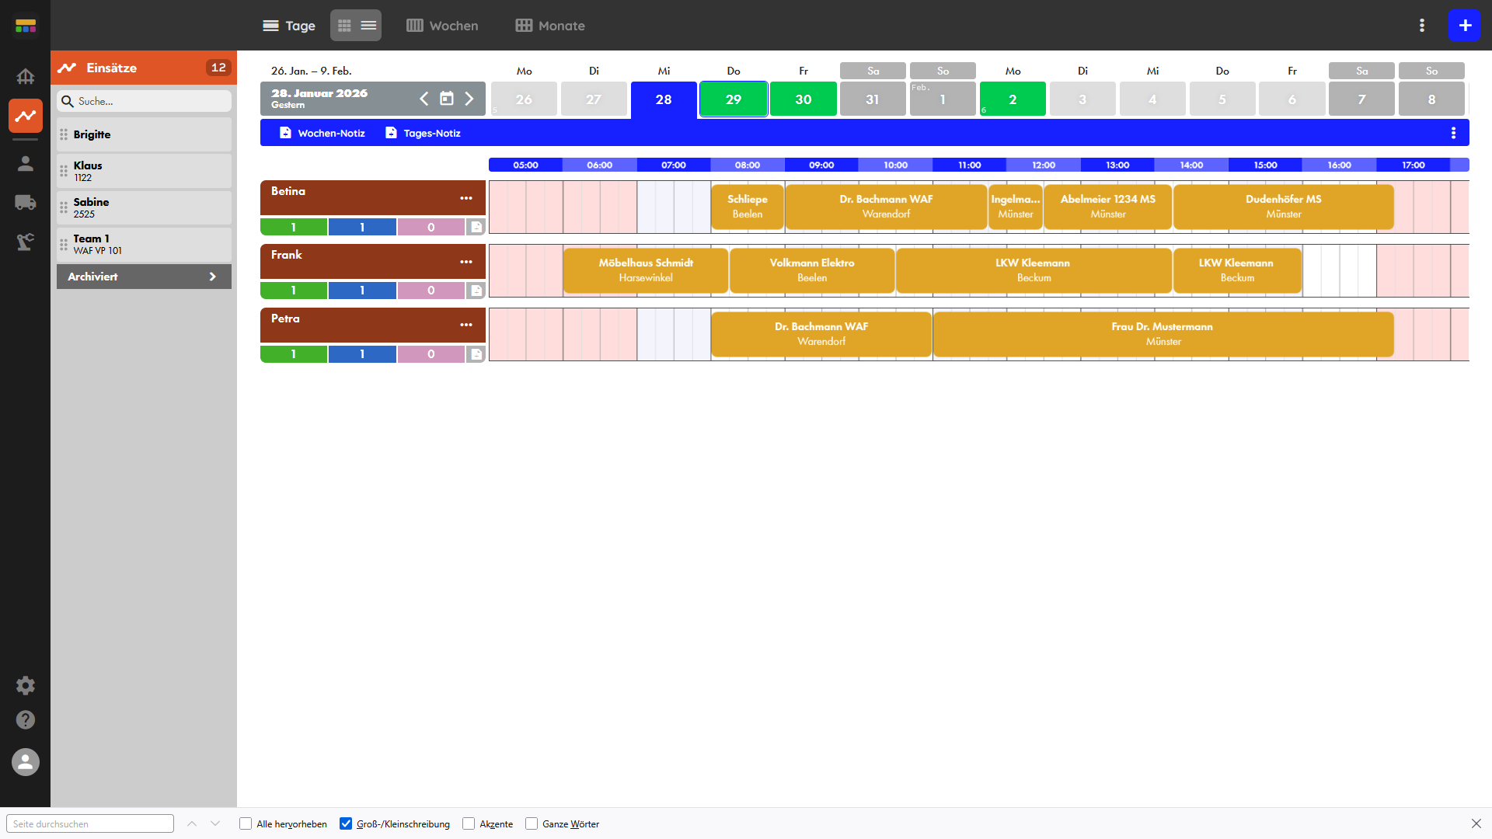Click the help question mark icon
The width and height of the screenshot is (1492, 839).
click(x=26, y=720)
